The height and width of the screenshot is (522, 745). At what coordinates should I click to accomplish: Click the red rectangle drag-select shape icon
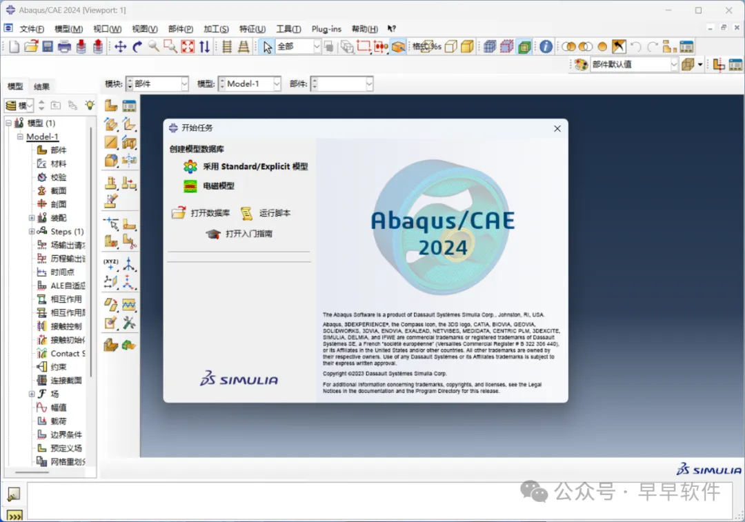[364, 47]
